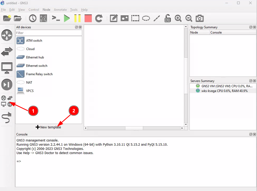Open the console connect to all nodes icon
The height and width of the screenshot is (191, 257).
click(56, 18)
